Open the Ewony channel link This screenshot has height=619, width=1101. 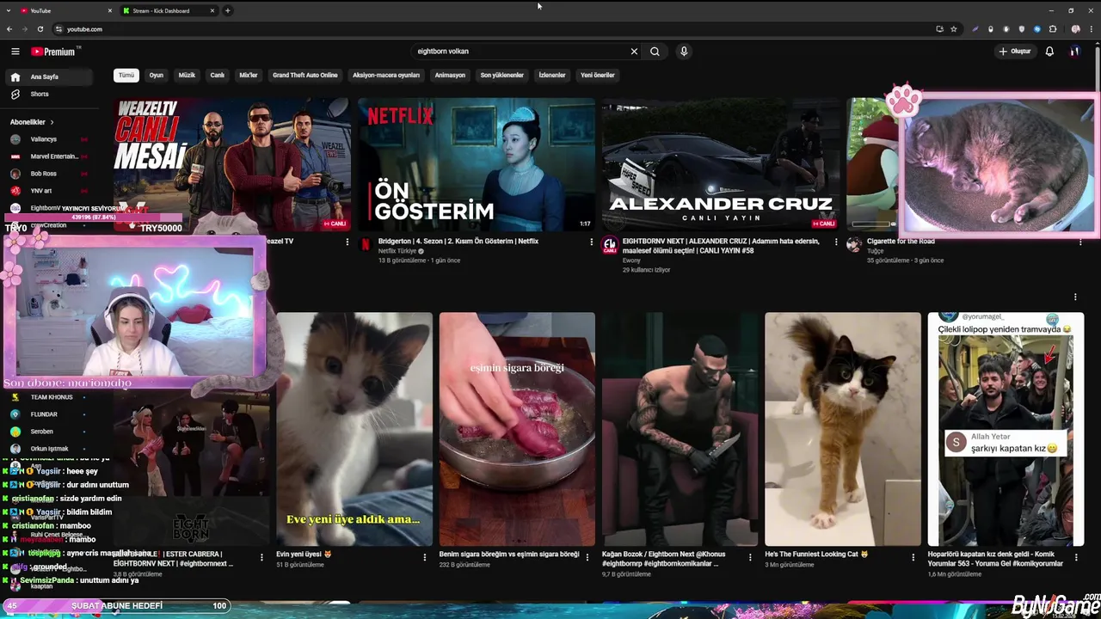[x=631, y=260]
